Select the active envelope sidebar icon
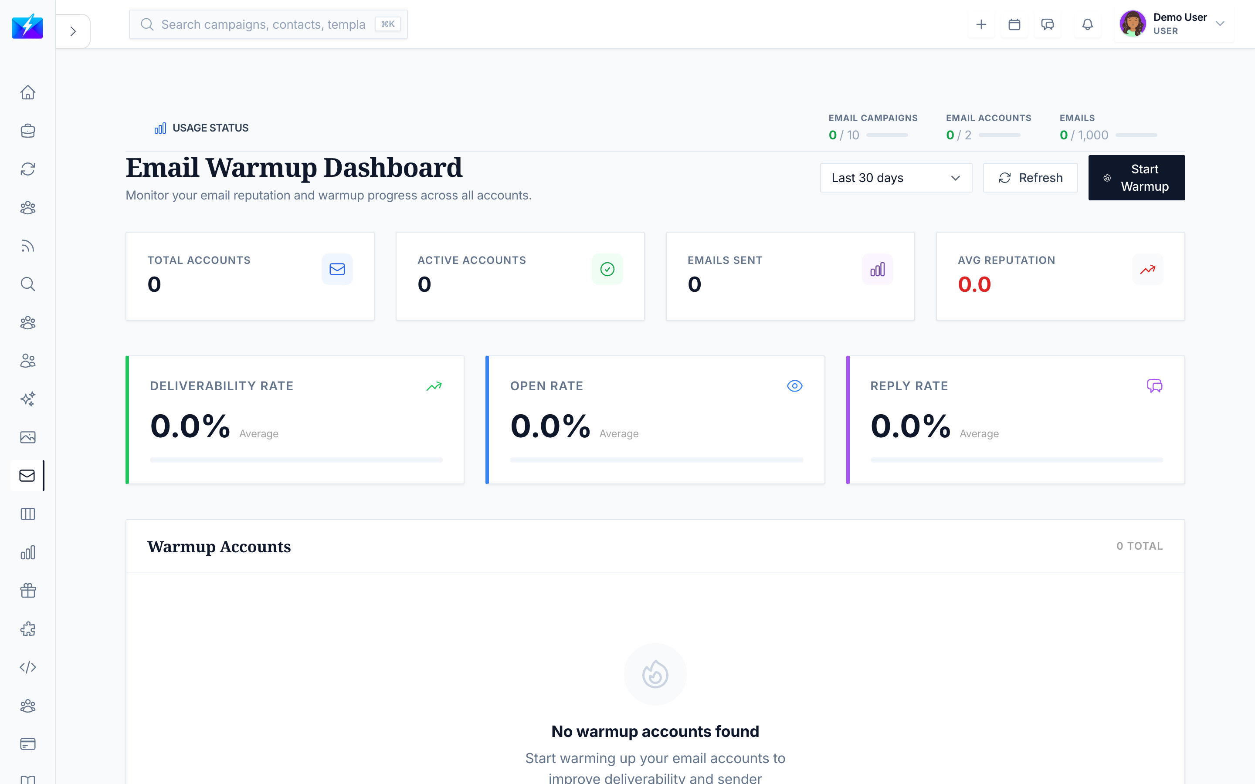The width and height of the screenshot is (1255, 784). pyautogui.click(x=27, y=476)
